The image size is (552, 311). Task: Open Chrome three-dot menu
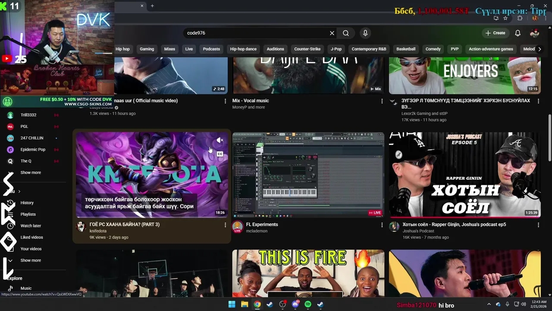[546, 18]
